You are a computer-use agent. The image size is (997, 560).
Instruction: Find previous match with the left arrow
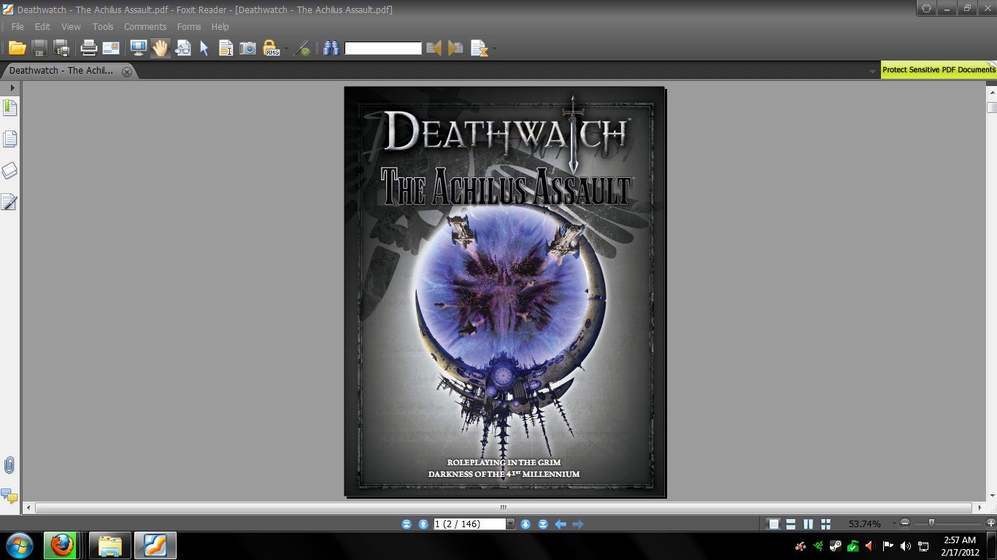point(434,48)
